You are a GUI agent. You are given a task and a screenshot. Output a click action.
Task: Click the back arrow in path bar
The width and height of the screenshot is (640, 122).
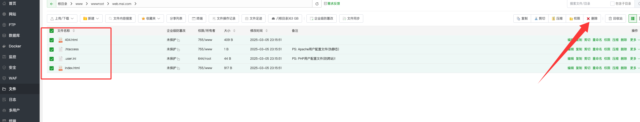click(51, 4)
